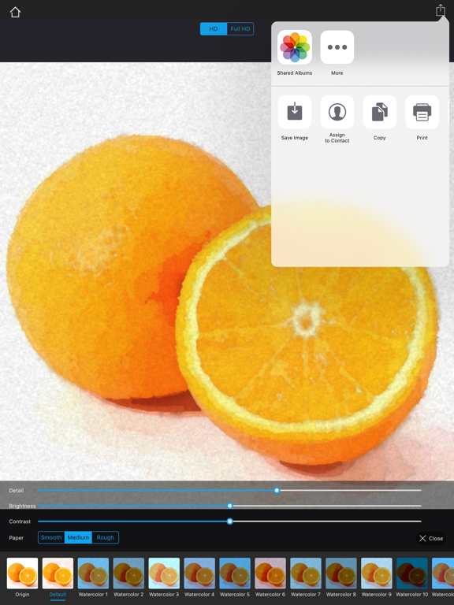Apply the Watercolor 4 filter
This screenshot has width=454, height=605.
(x=199, y=573)
